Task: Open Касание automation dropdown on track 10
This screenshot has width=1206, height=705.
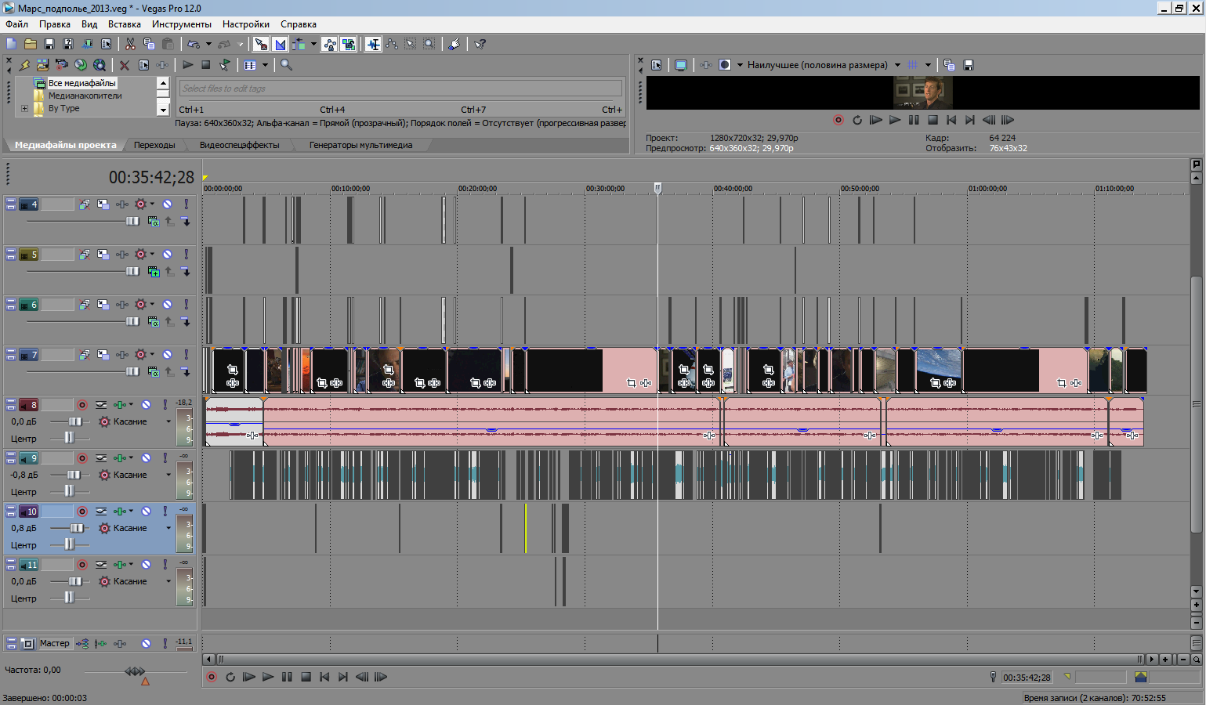Action: coord(168,528)
